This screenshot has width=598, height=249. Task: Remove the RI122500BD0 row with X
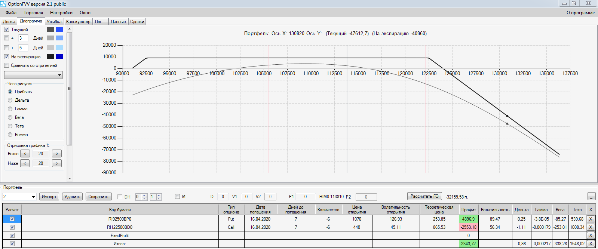pos(591,227)
